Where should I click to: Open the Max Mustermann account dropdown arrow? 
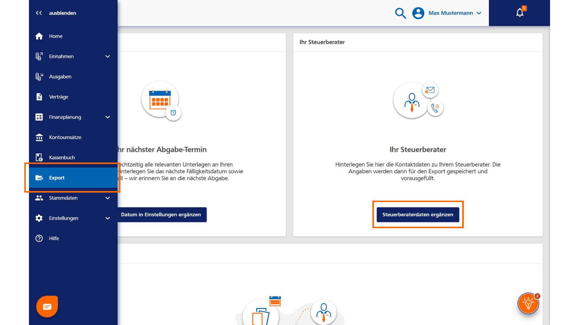tap(479, 13)
